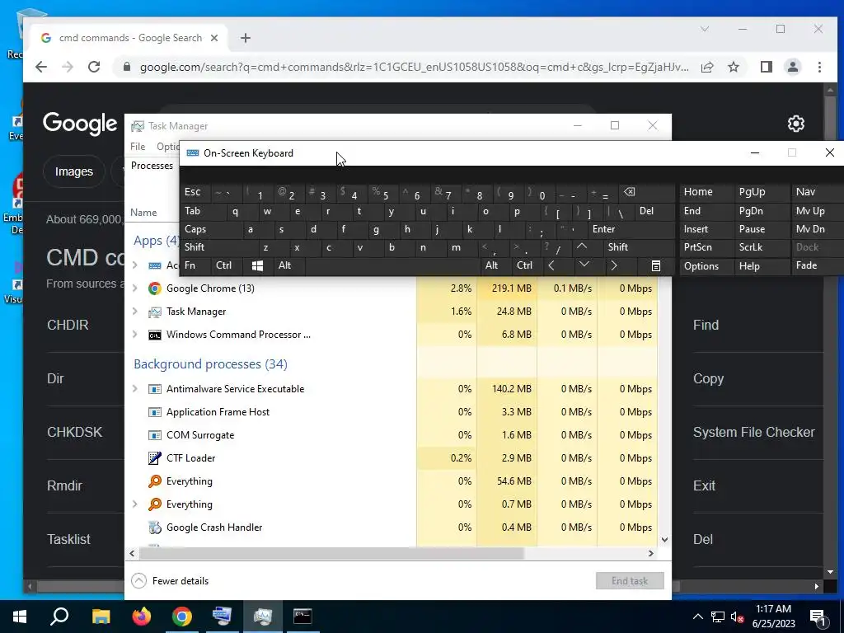Open the Chrome share icon in address bar

pos(707,67)
